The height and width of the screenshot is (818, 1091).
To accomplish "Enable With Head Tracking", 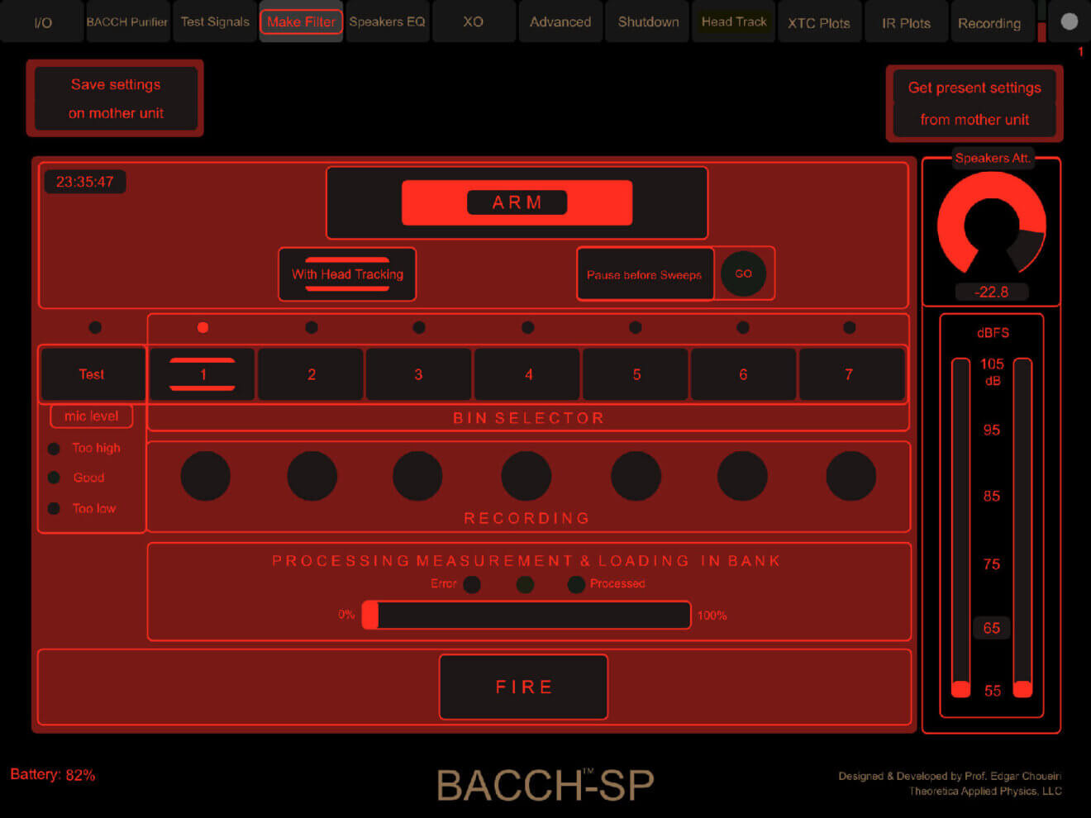I will [346, 274].
